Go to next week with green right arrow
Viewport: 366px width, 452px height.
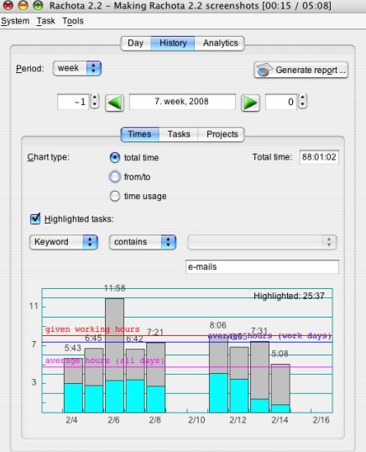250,102
